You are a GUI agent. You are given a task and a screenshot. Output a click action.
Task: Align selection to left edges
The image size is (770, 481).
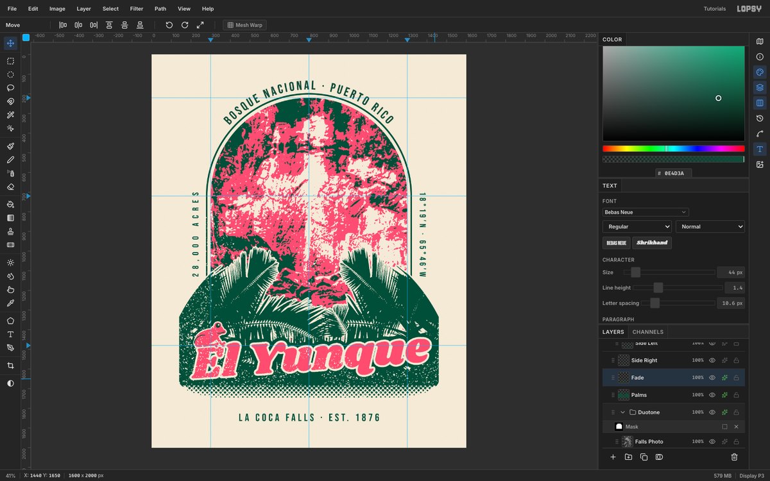(63, 25)
